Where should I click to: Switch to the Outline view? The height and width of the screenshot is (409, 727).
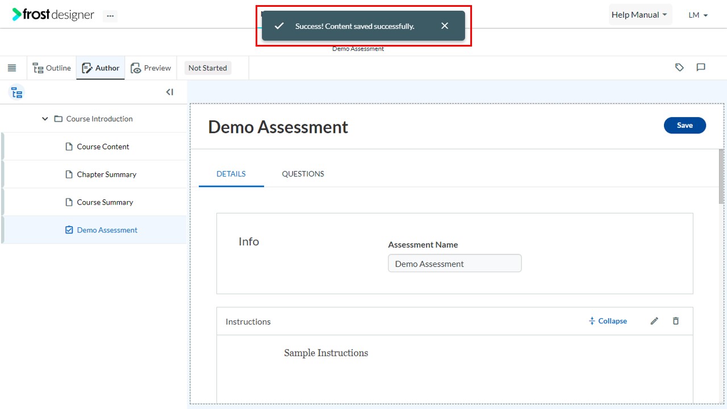click(x=52, y=68)
